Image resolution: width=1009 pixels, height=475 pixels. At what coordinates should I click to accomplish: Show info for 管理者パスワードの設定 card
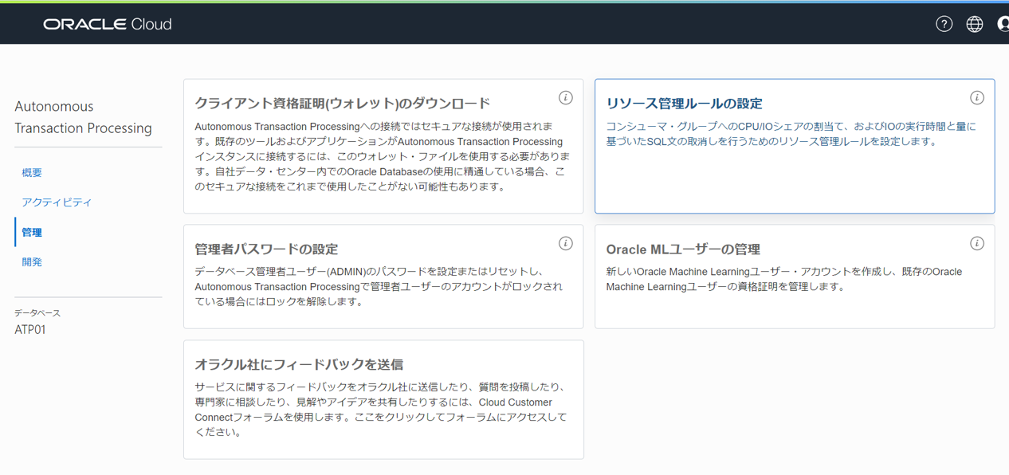(566, 243)
